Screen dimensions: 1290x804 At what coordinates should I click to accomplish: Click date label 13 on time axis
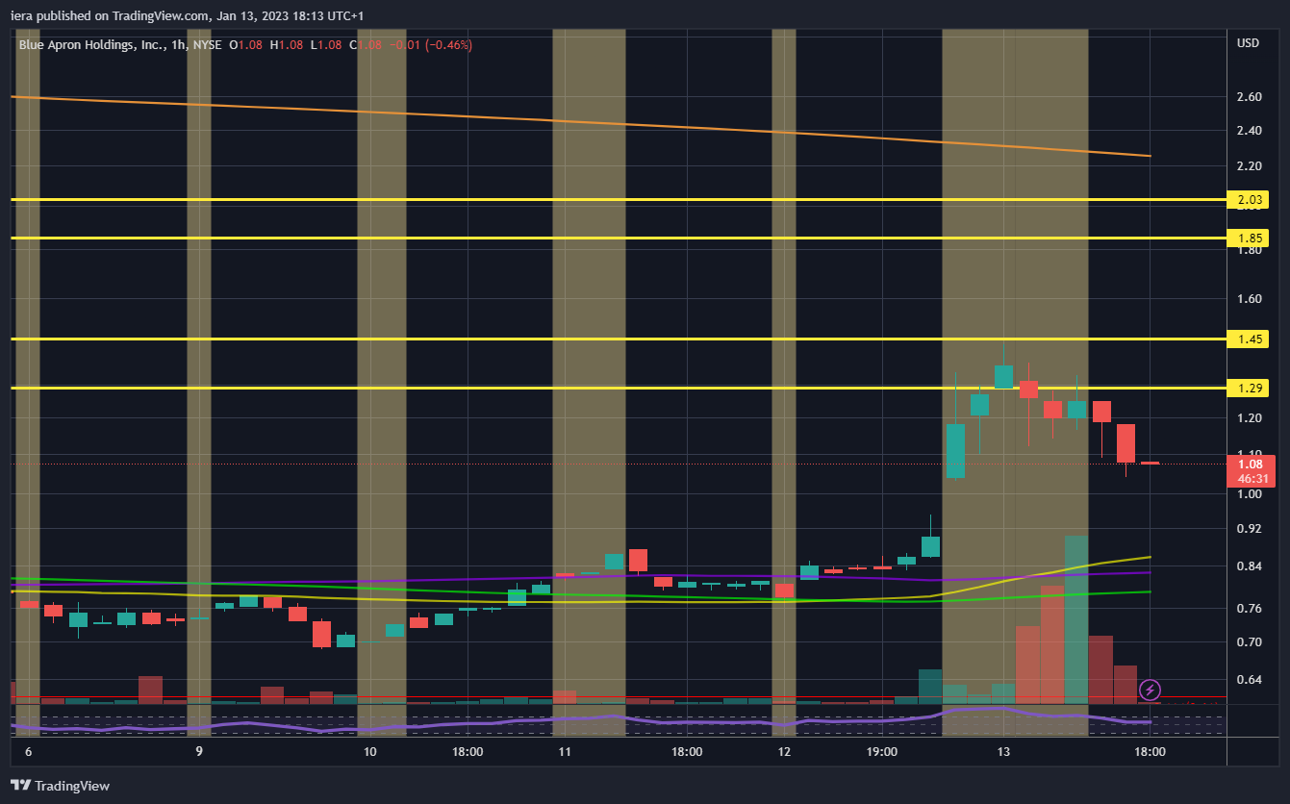[1003, 752]
